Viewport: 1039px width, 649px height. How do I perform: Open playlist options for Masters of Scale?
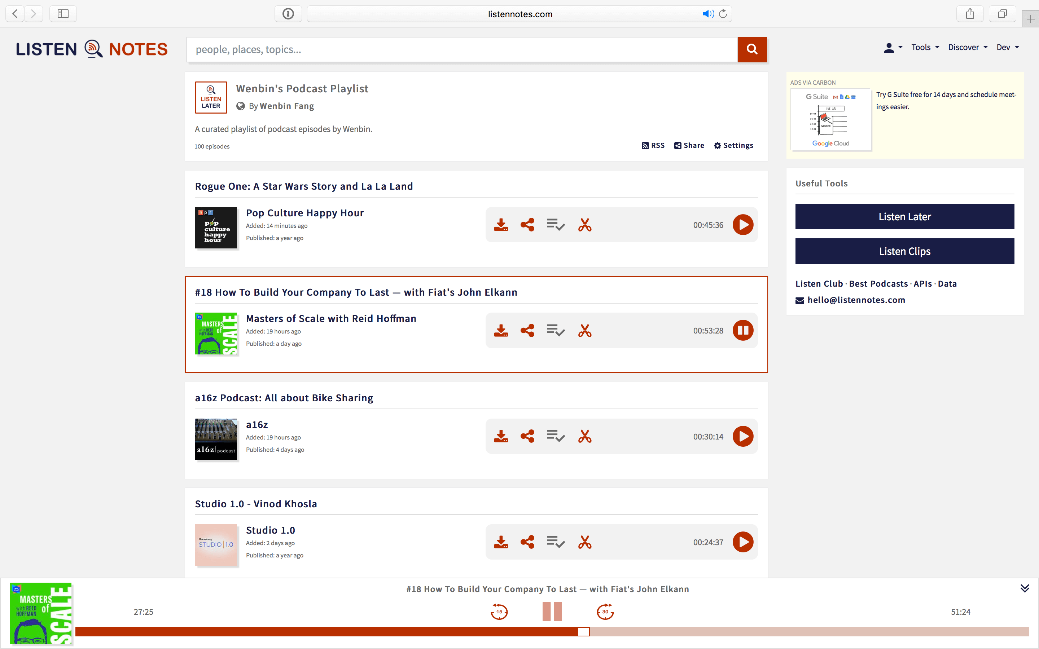[556, 331]
